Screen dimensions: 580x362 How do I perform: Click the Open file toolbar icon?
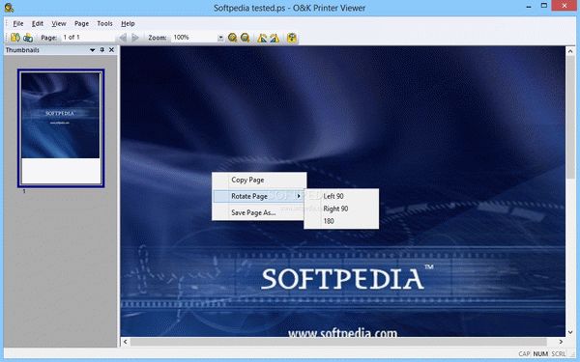point(15,38)
